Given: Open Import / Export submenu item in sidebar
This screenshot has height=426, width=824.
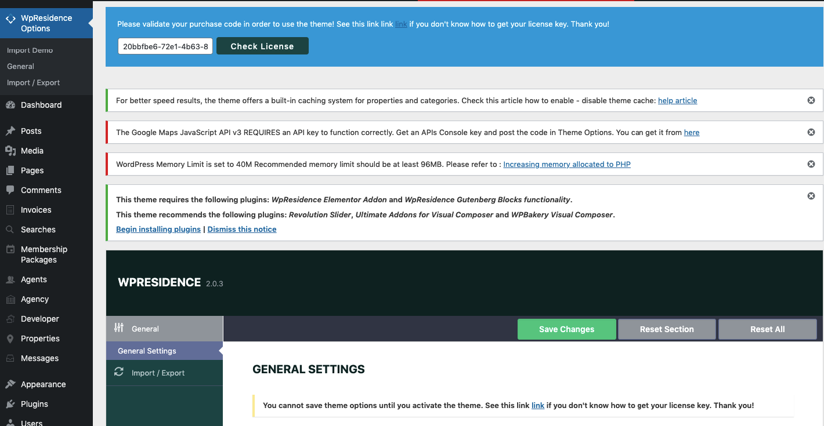Looking at the screenshot, I should 33,82.
